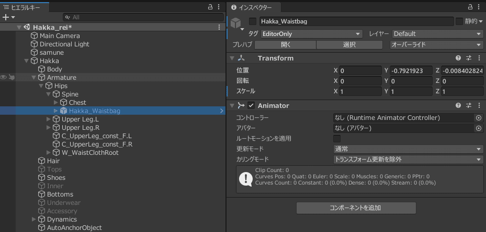Click the 回転 Y value field

click(411, 81)
